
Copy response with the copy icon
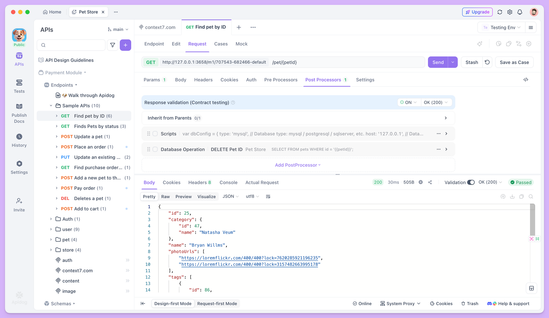[522, 196]
